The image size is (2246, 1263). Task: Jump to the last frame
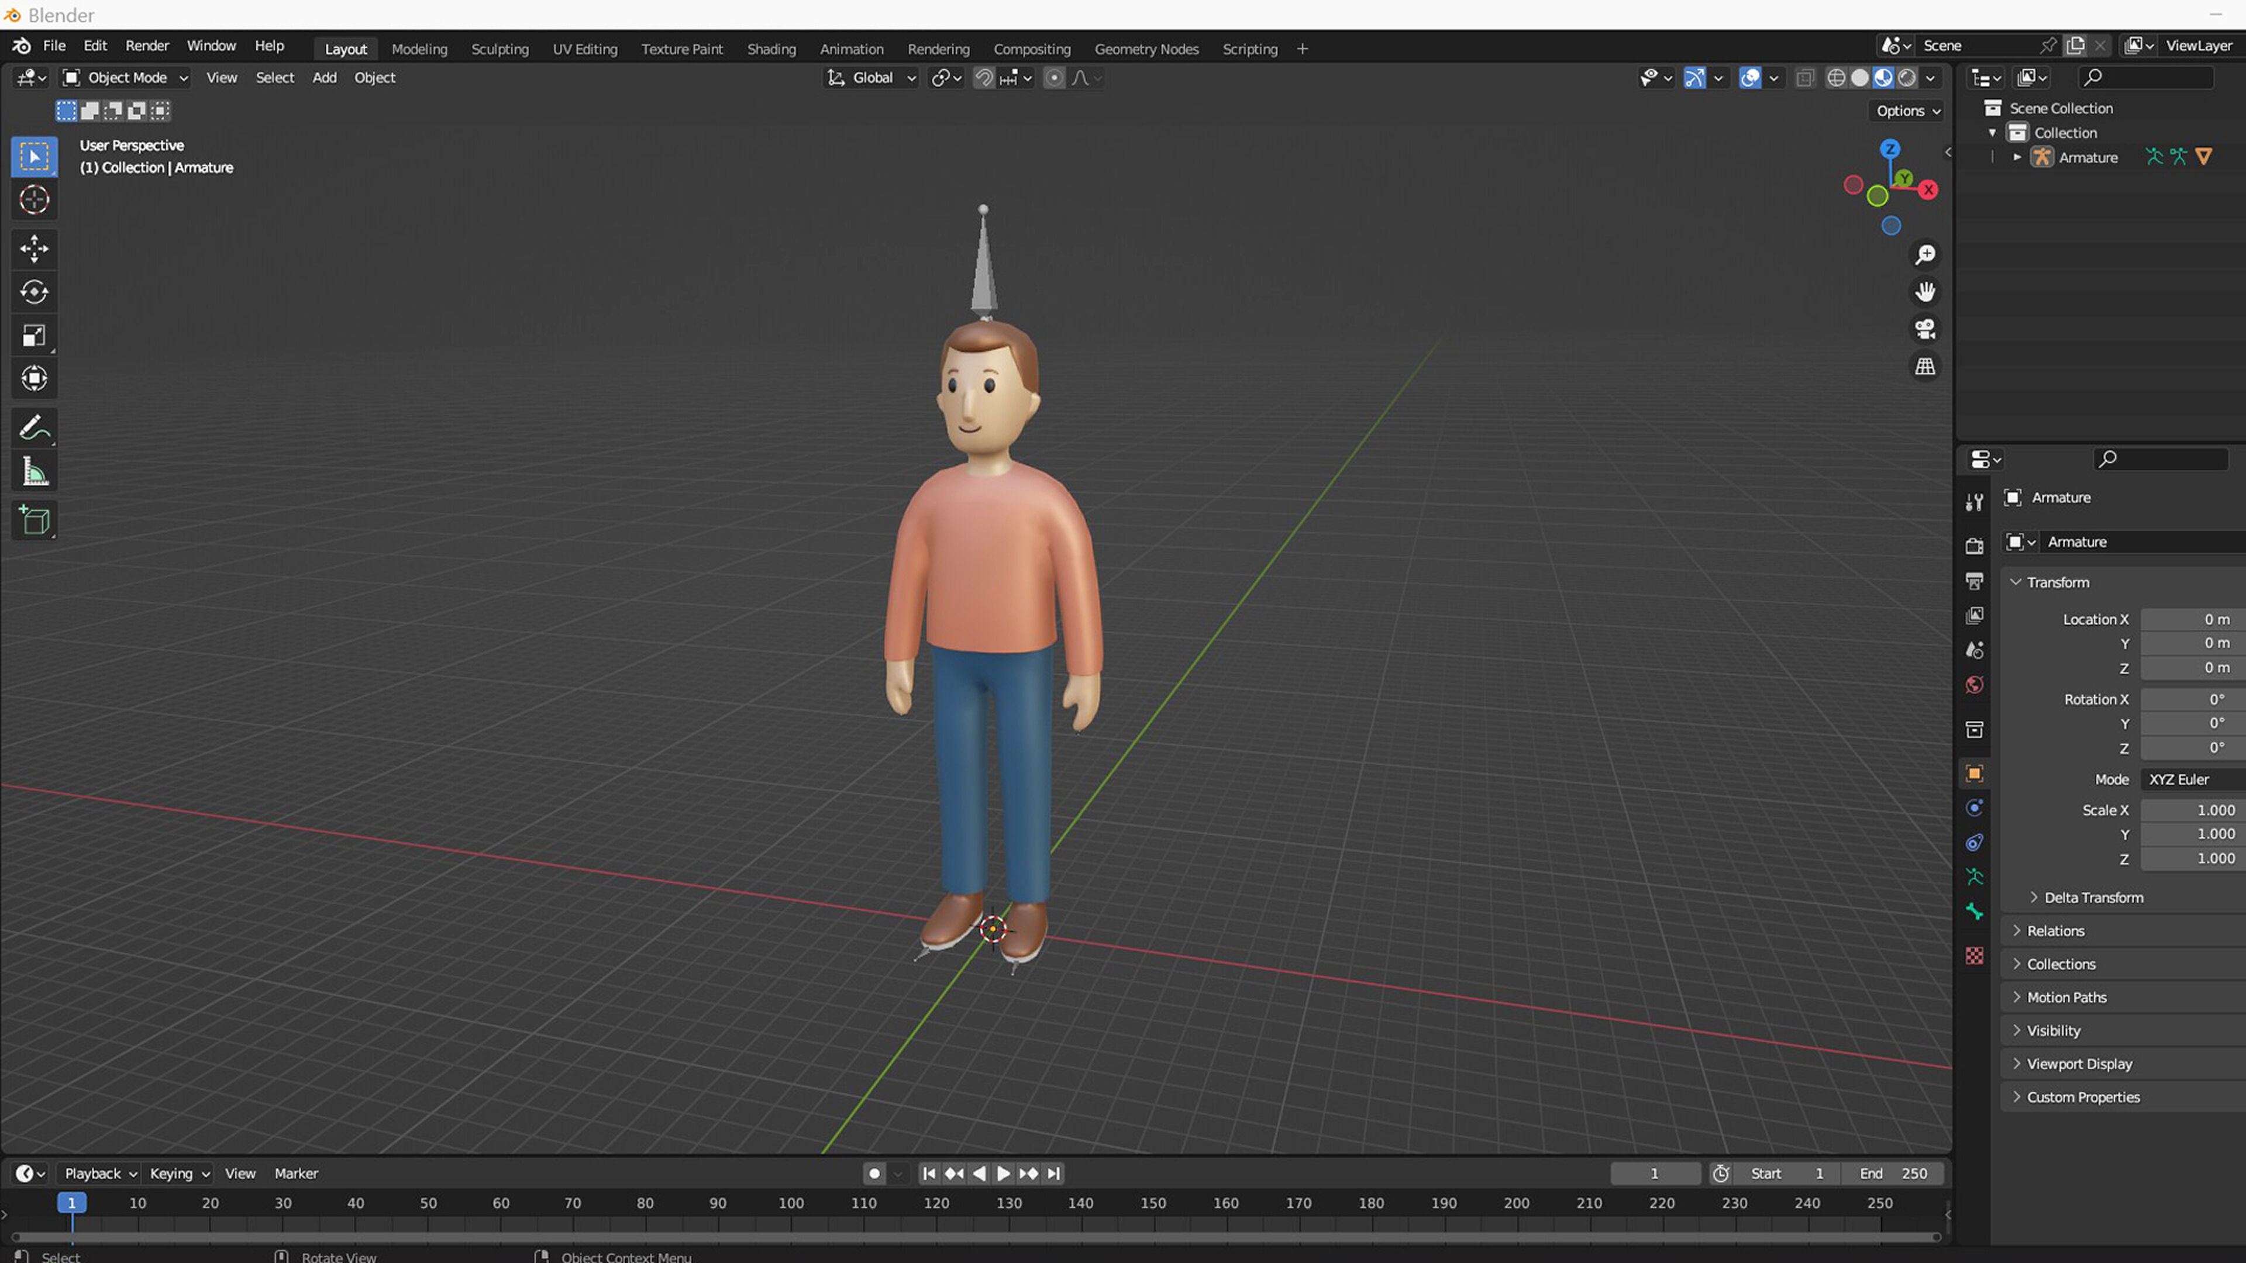[x=1053, y=1174]
